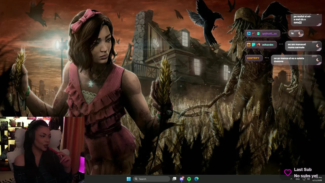Click the username mihavdm
Image resolution: width=325 pixels, height=183 pixels.
coord(268,45)
